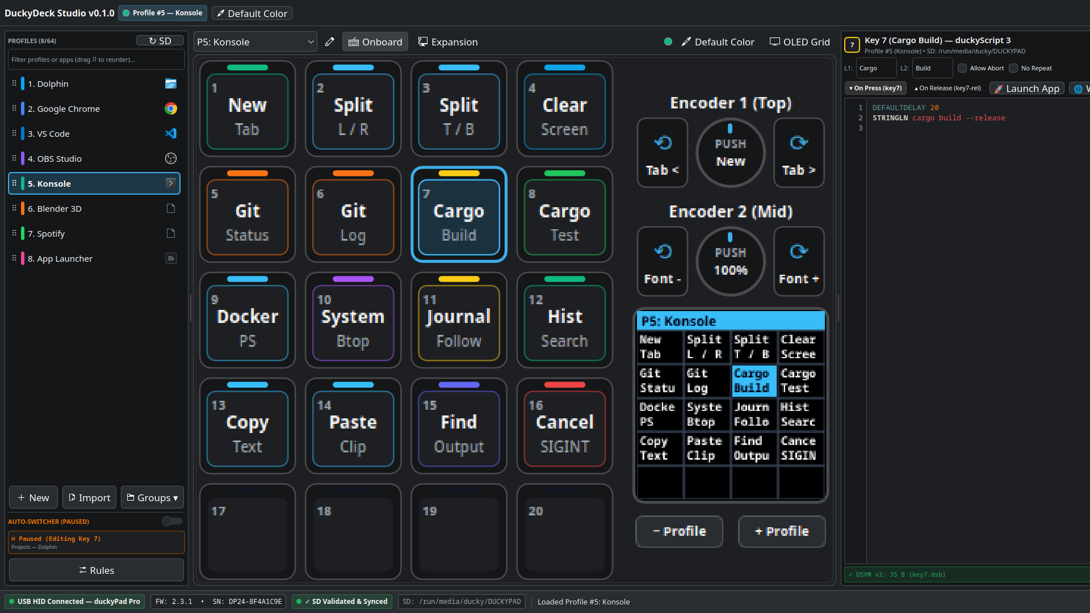Click the App Launcher 8k badge icon
Image resolution: width=1090 pixels, height=613 pixels.
tap(170, 258)
